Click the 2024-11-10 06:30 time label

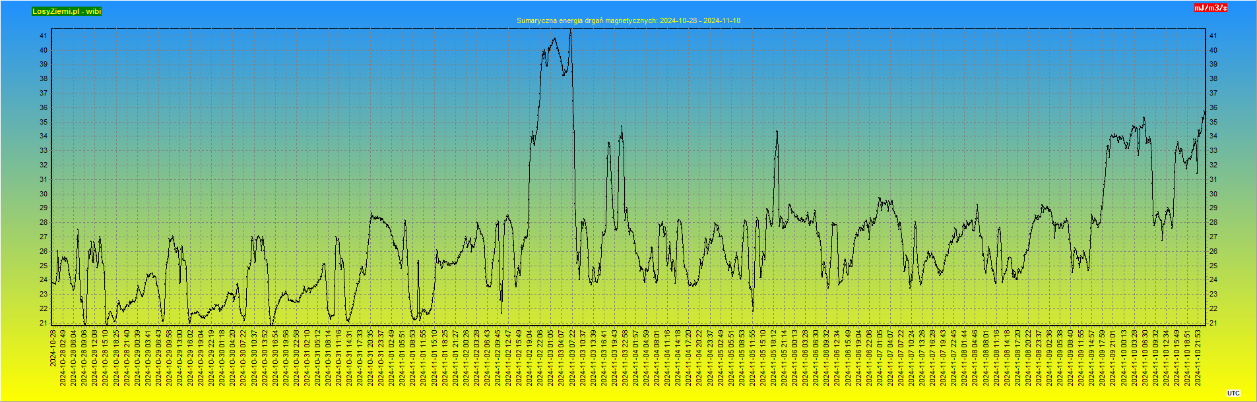click(1145, 358)
